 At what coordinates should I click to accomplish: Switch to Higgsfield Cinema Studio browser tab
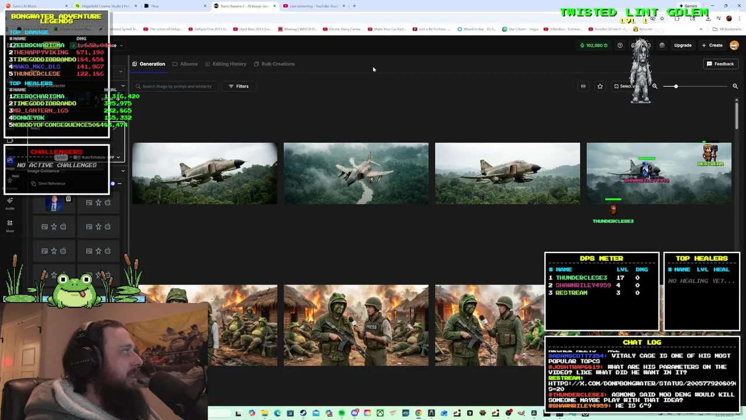pyautogui.click(x=105, y=6)
